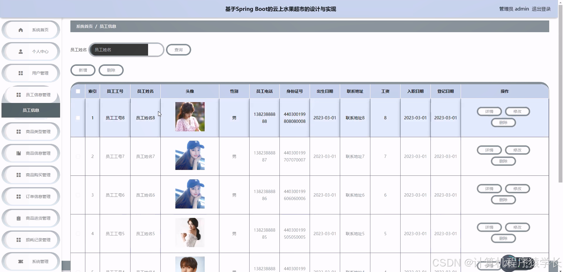Check the checkbox for row 员工工号7
This screenshot has width=563, height=272.
point(78,156)
